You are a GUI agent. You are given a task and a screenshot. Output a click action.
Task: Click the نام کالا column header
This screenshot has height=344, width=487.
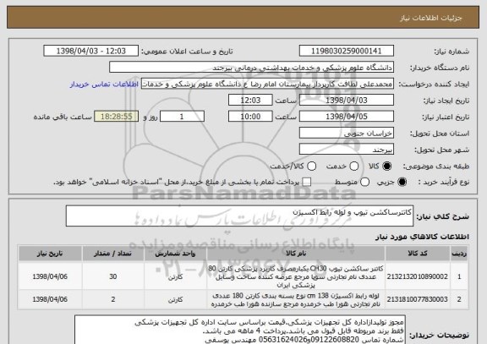tap(296, 254)
